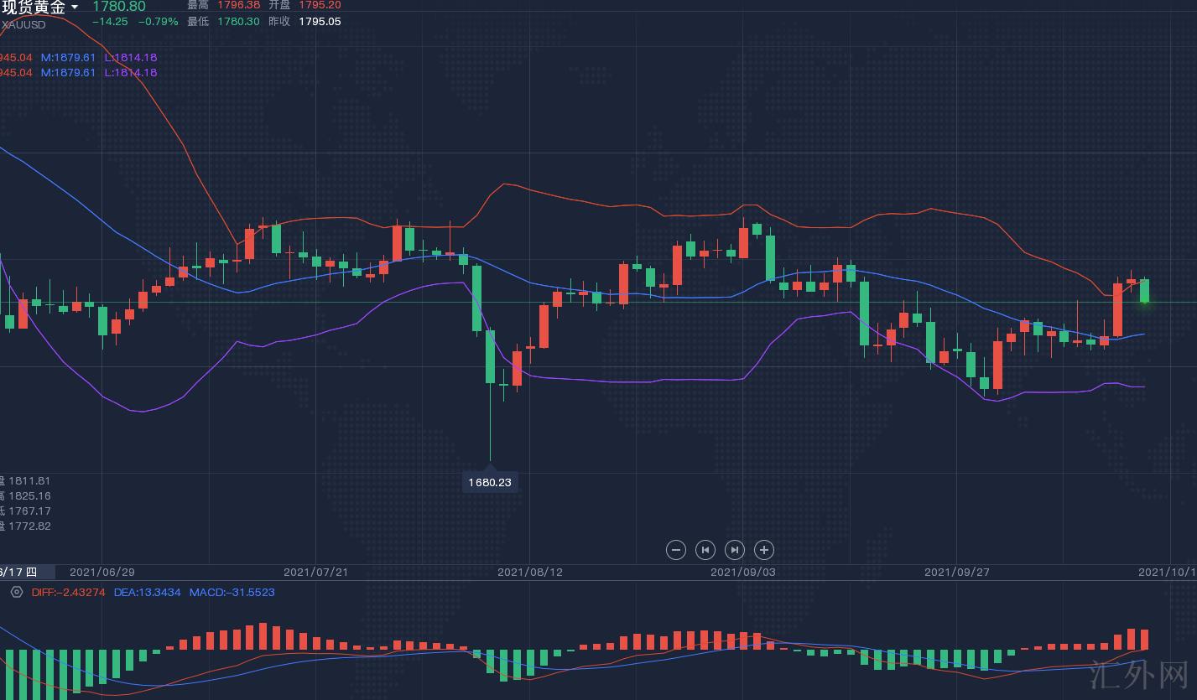Click the DEA:13.3434 legend label
The height and width of the screenshot is (700, 1197).
[x=147, y=592]
